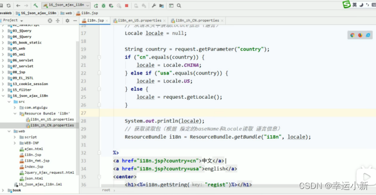
Task: Build the project with the hammer icon
Action: click(35, 6)
